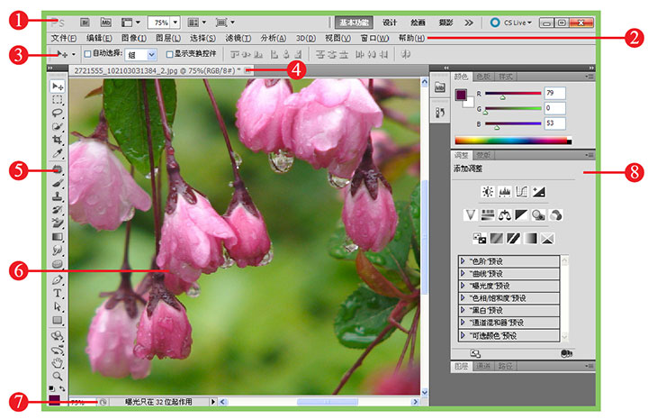
Task: Open the 滤镜(T) menu
Action: (237, 38)
